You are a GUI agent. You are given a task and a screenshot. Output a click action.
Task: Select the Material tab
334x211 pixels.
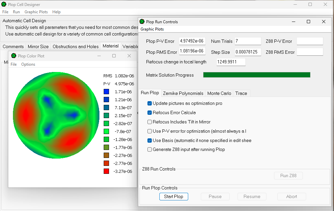pos(110,46)
